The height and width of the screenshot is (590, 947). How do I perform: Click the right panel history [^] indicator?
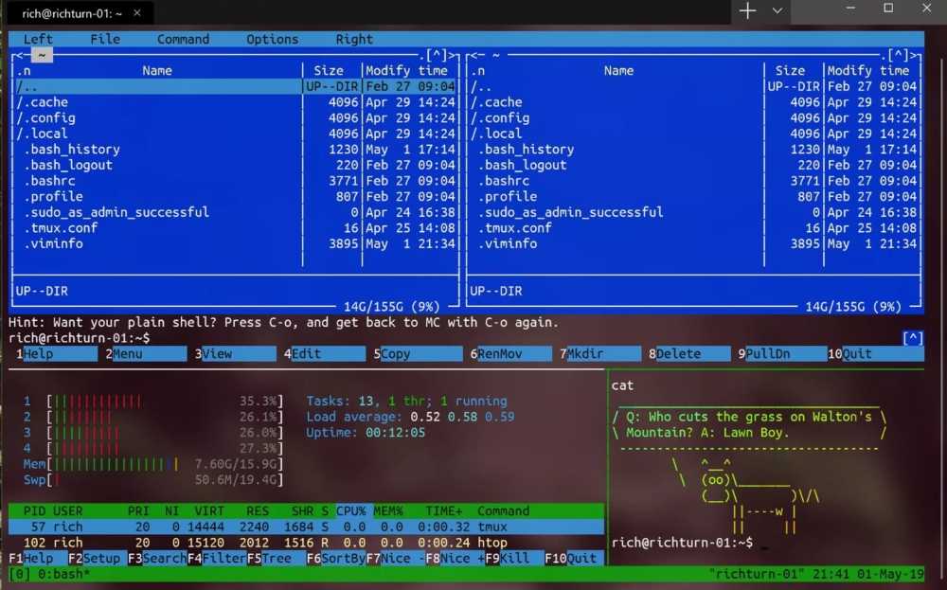(899, 56)
